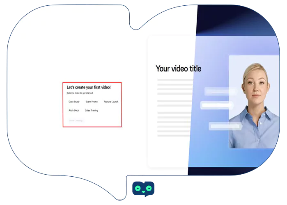This screenshot has height=205, width=287.
Task: Choose the Event Promo topic
Action: coord(92,102)
